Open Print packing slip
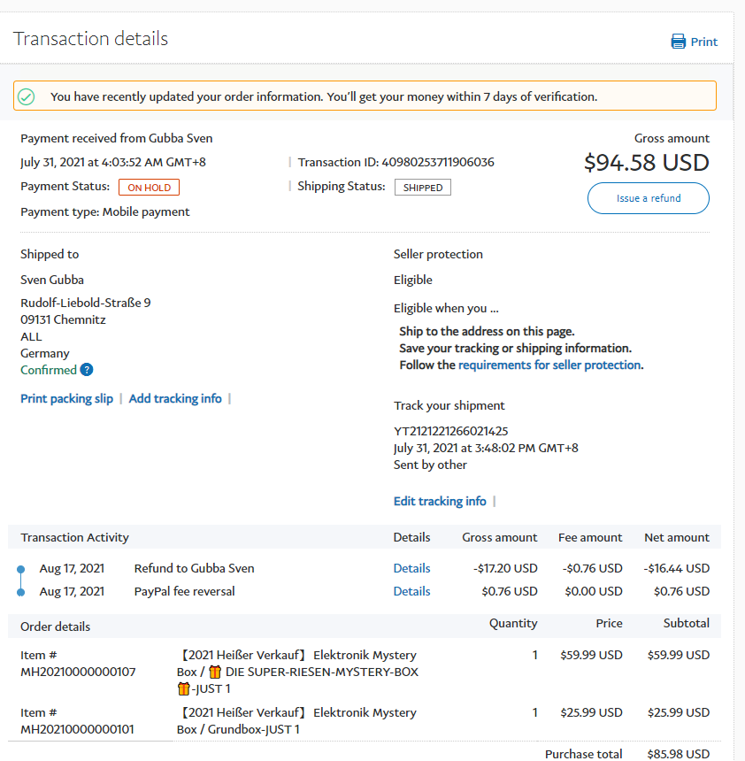745x761 pixels. [67, 399]
